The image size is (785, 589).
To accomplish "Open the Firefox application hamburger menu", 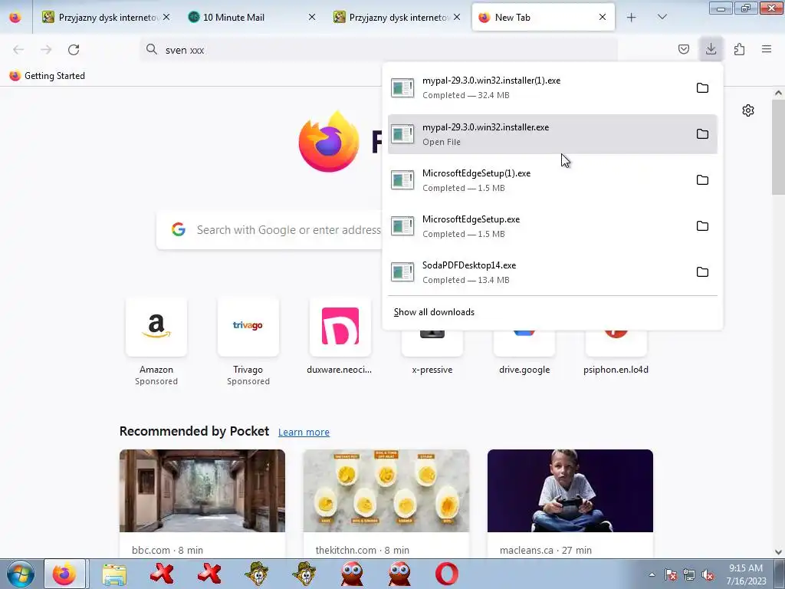I will click(x=767, y=49).
